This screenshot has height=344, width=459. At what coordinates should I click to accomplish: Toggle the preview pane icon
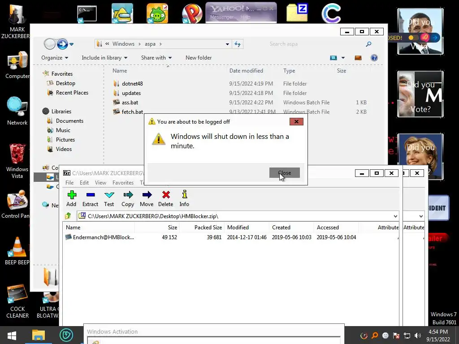(358, 58)
